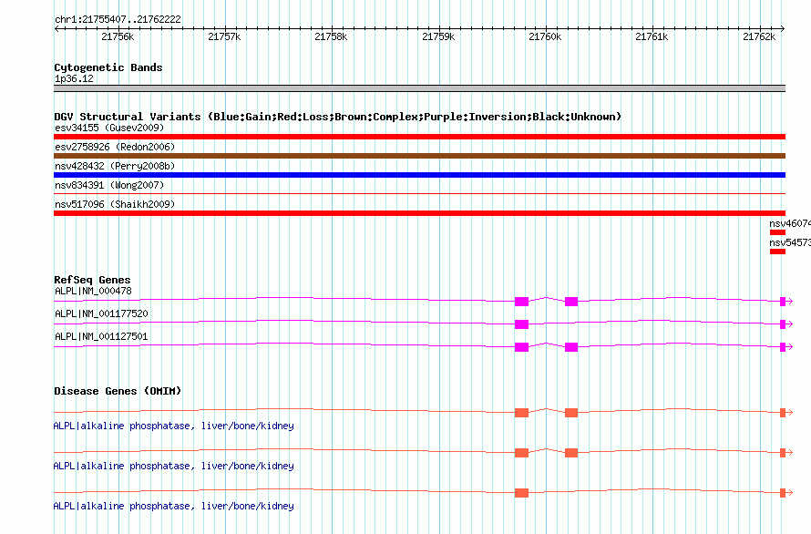
Task: Click second exon box of ALPL NM_001127501
Action: pos(571,347)
